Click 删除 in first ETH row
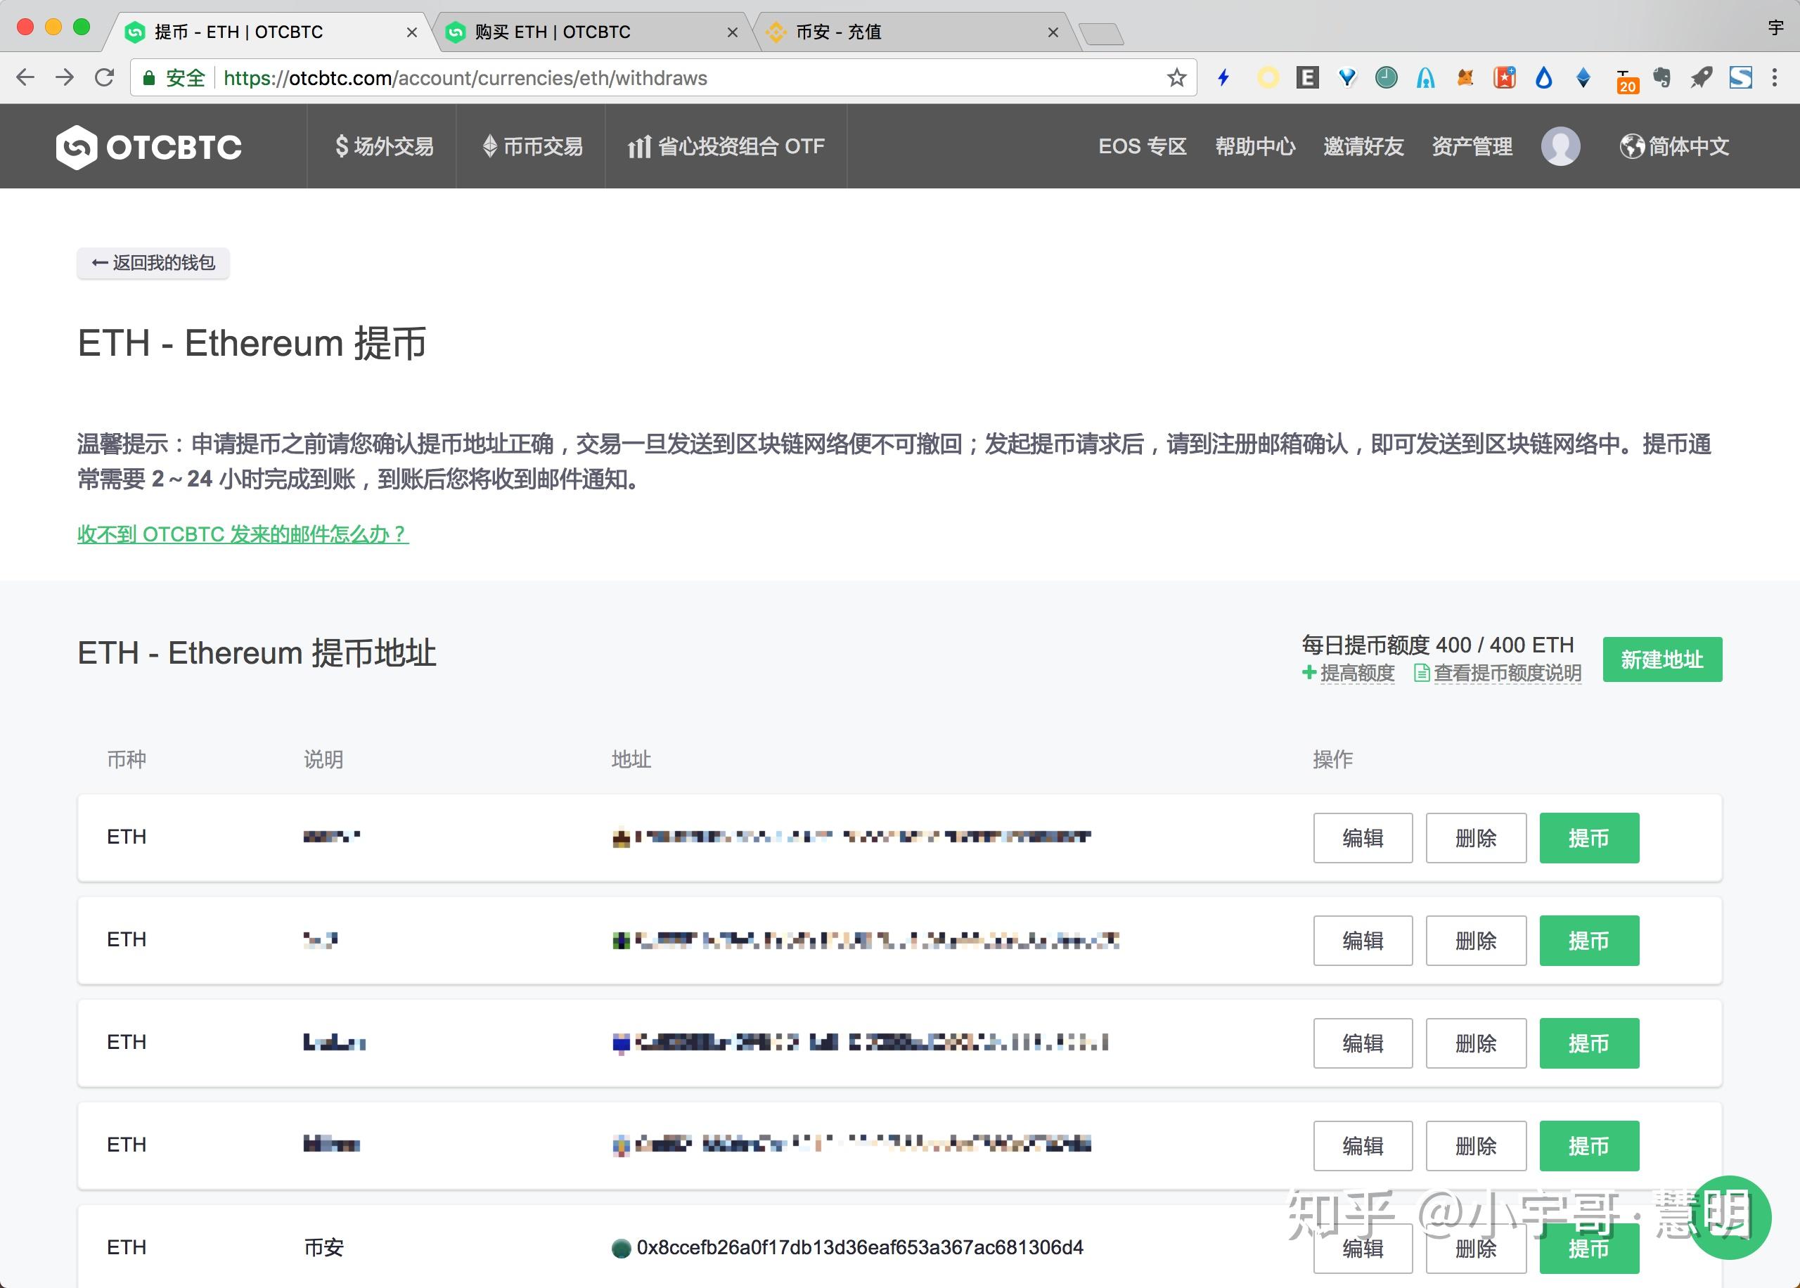Screen dimensions: 1800x1288 (1476, 837)
